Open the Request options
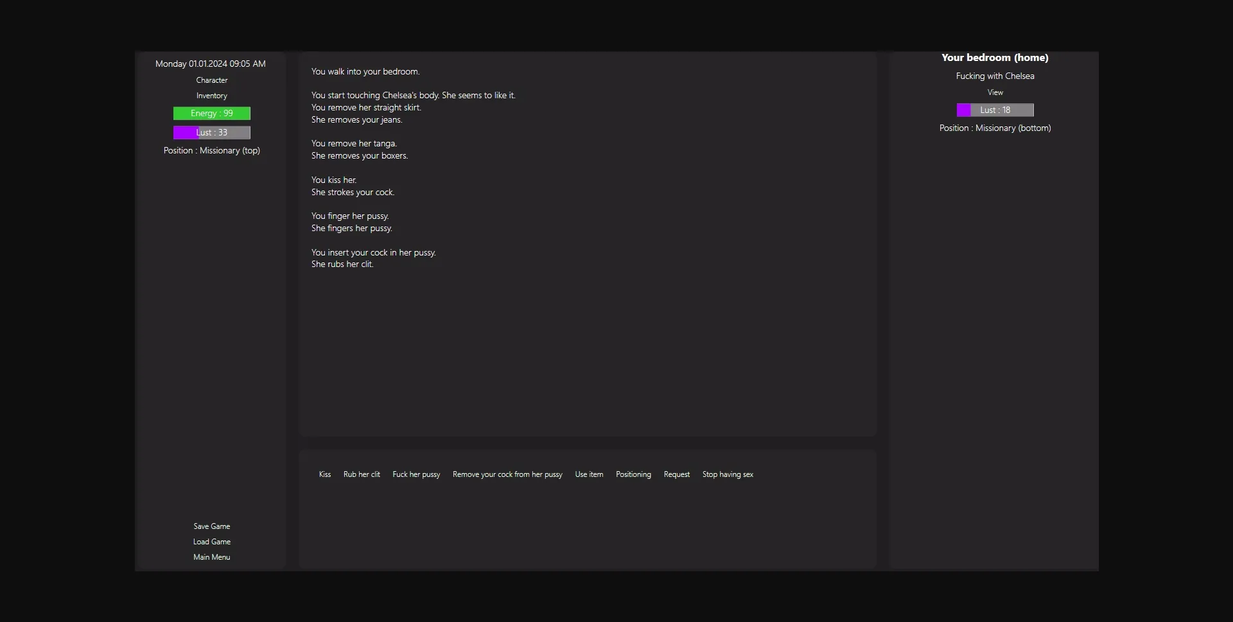The width and height of the screenshot is (1233, 622). pyautogui.click(x=676, y=474)
